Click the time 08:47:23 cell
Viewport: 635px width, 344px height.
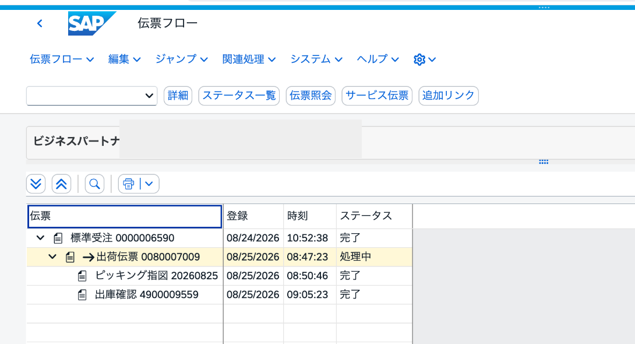coord(310,257)
